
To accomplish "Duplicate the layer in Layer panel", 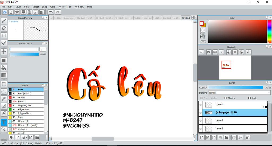I will (234, 137).
